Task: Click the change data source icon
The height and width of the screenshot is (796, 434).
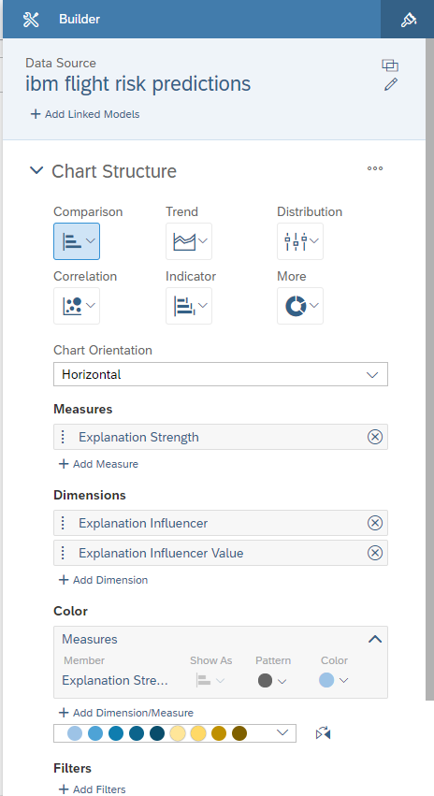Action: 390,65
